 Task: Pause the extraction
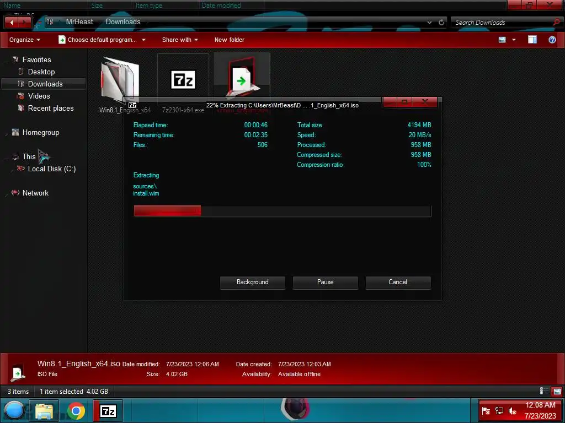tap(325, 283)
